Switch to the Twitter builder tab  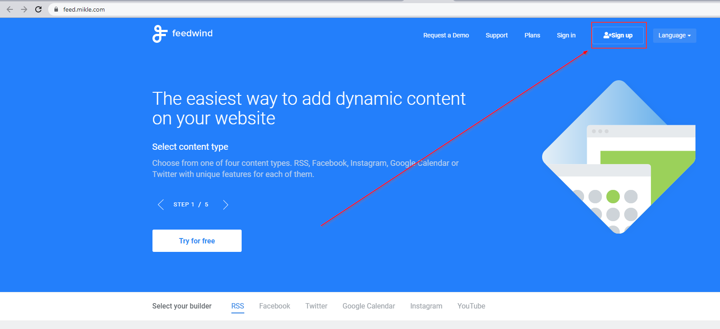coord(316,306)
